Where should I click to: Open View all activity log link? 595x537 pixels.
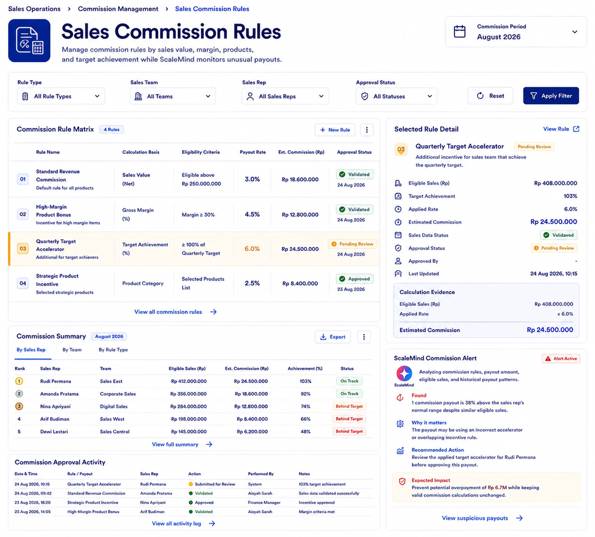tap(184, 523)
